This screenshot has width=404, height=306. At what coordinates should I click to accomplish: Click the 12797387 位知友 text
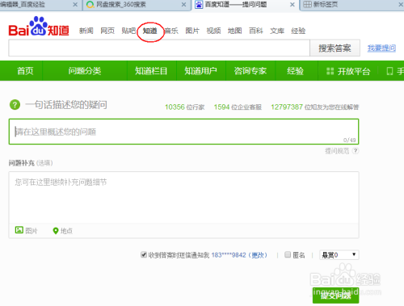point(315,107)
